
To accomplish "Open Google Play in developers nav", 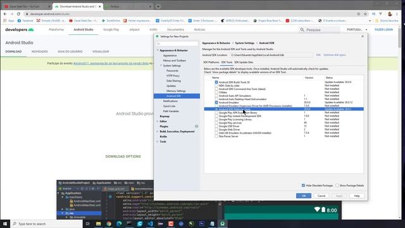I will coord(111,30).
